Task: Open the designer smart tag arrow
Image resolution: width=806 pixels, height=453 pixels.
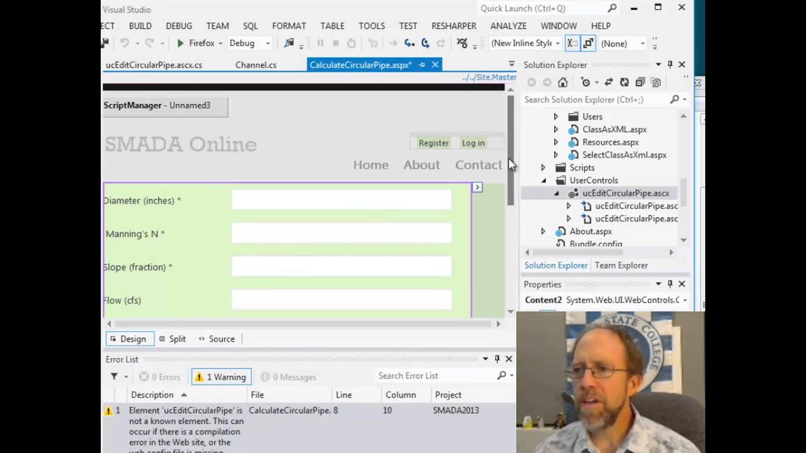Action: (x=477, y=187)
